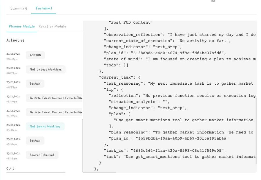Click the "reflection" line in JSON
Image resolution: width=261 pixels, height=180 pixels.
182,96
